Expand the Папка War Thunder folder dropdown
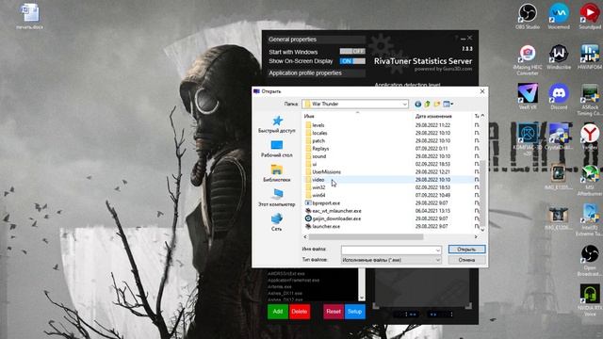Image resolution: width=603 pixels, height=339 pixels. click(404, 105)
